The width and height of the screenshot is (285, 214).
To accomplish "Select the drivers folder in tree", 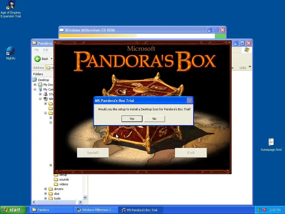I will coord(58,189).
